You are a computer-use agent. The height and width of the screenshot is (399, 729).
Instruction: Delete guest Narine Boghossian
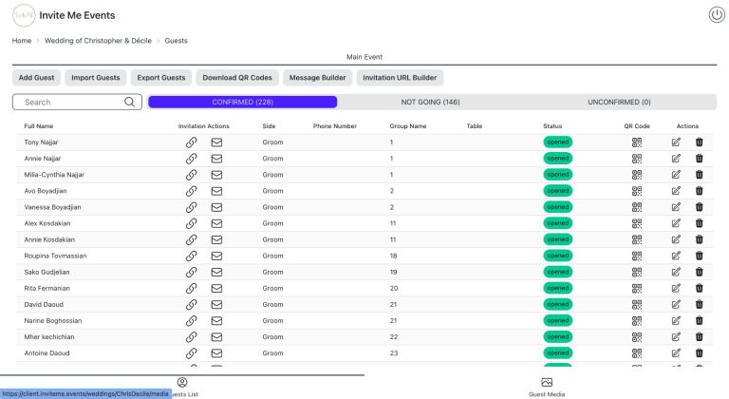click(x=700, y=321)
